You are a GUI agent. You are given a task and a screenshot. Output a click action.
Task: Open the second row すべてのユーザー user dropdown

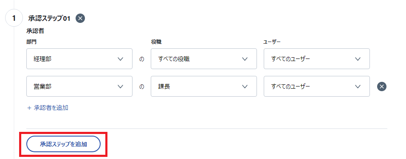pos(317,86)
